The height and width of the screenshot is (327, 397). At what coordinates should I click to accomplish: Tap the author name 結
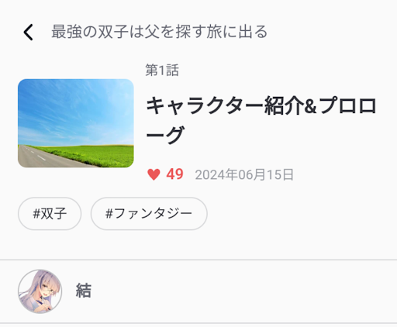pyautogui.click(x=84, y=291)
